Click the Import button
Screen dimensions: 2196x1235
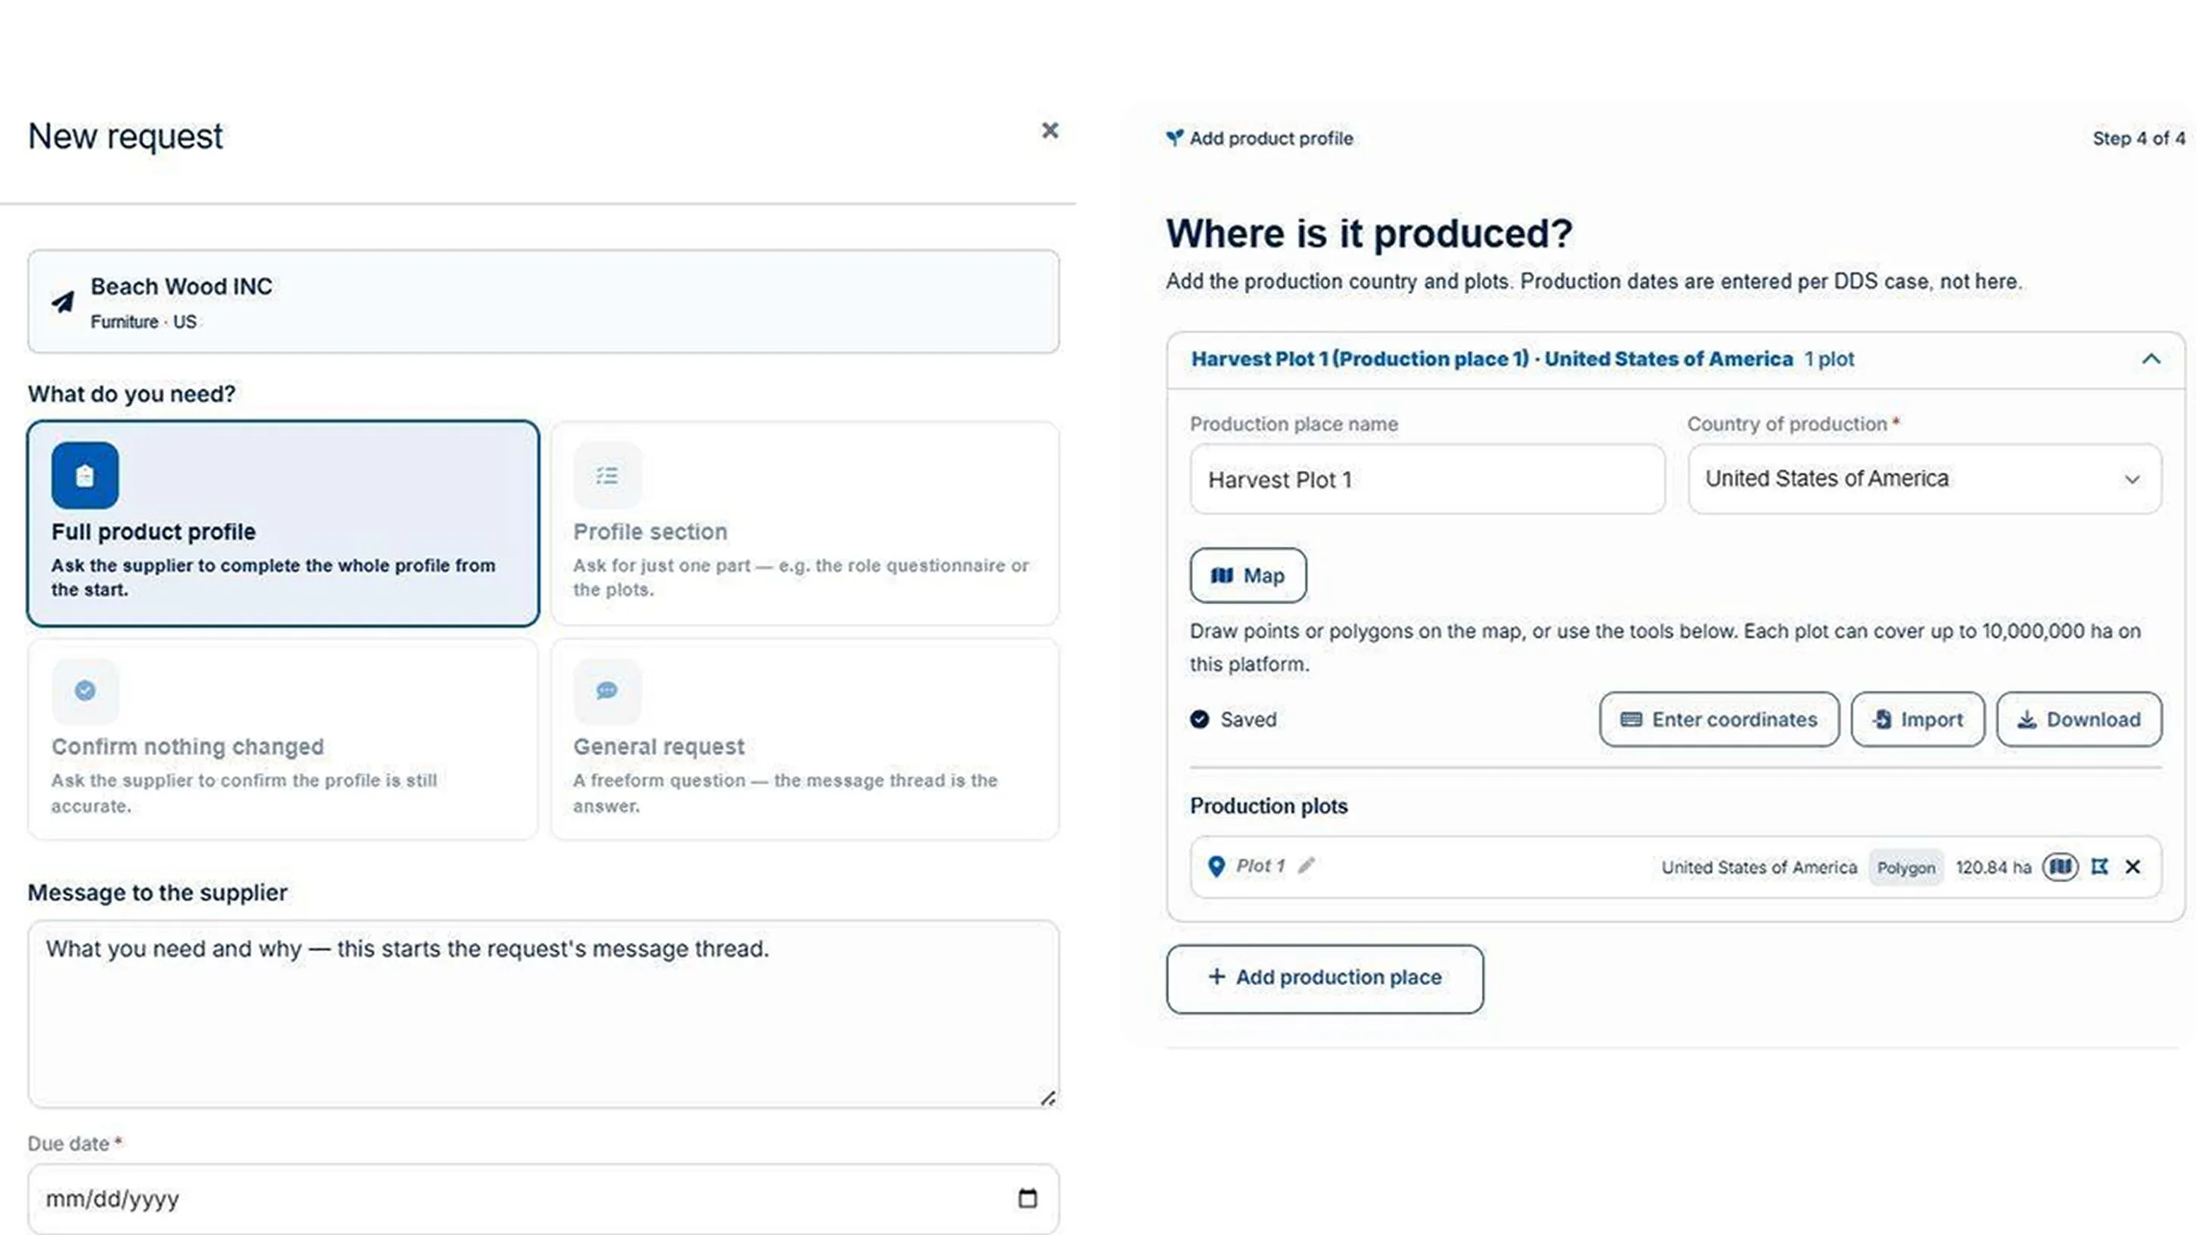coord(1917,719)
